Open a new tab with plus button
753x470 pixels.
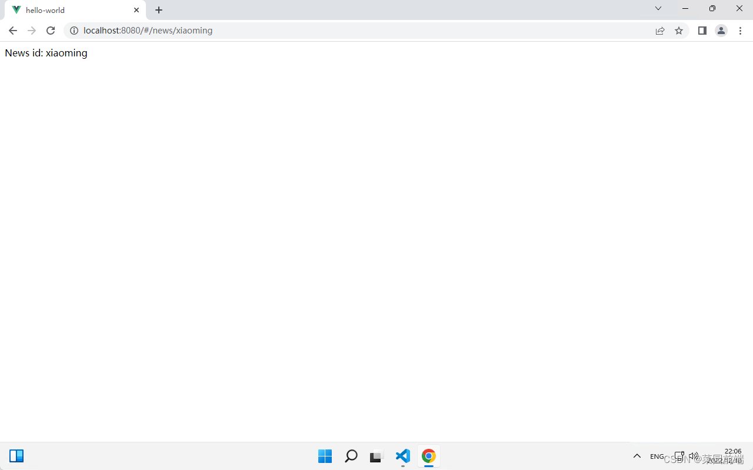pos(159,10)
